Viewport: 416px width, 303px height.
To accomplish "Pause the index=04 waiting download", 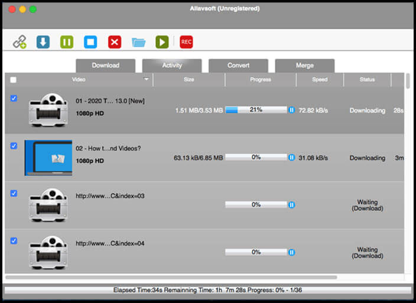I will (291, 252).
